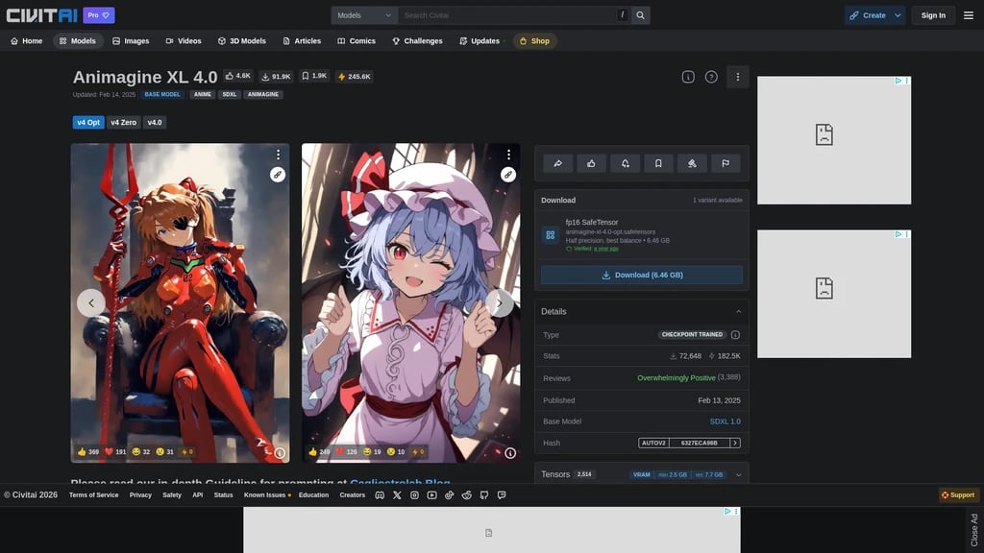Open the X (Twitter) footer icon
Image resolution: width=984 pixels, height=553 pixels.
pyautogui.click(x=397, y=495)
